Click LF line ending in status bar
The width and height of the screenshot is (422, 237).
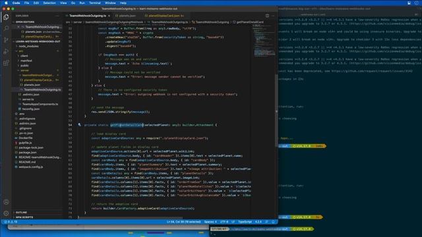233,222
